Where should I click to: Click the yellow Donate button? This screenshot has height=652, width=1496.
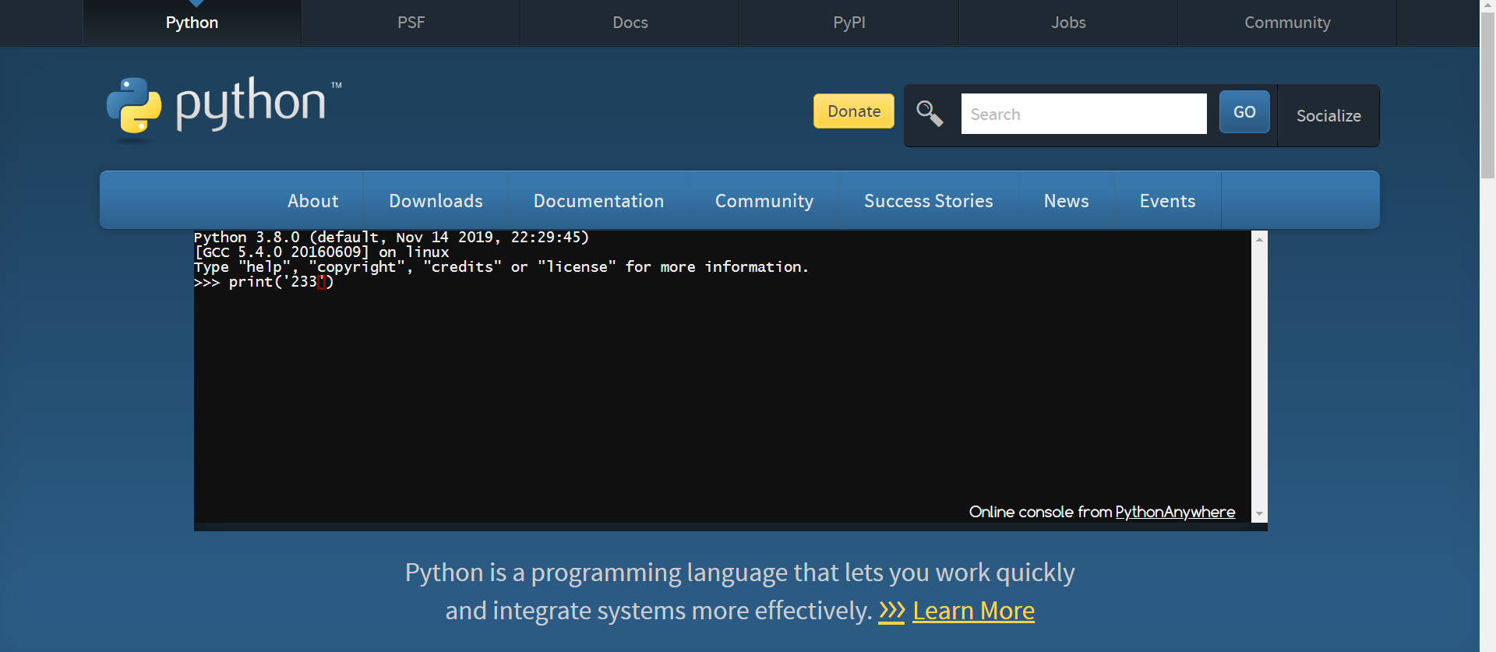pos(854,111)
